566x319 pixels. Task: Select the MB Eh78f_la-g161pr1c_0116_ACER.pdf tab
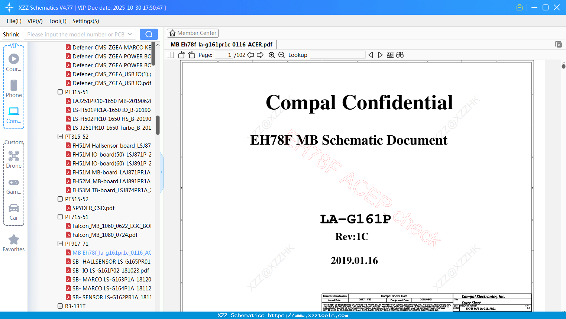pos(221,44)
